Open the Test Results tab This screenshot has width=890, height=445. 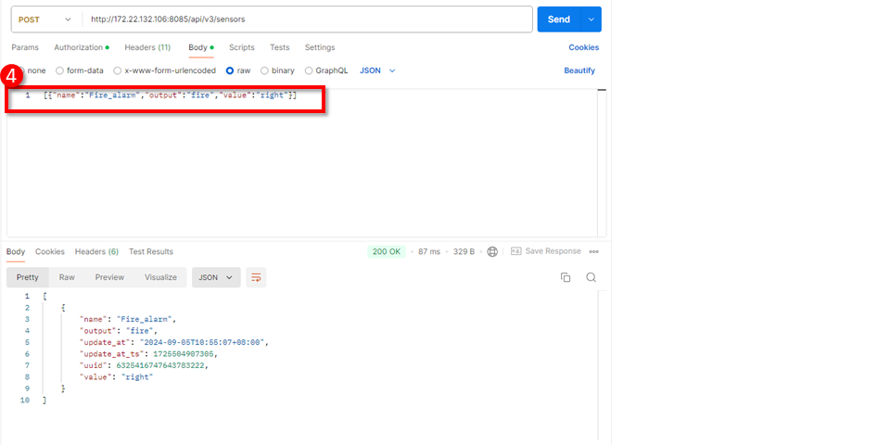[x=150, y=251]
